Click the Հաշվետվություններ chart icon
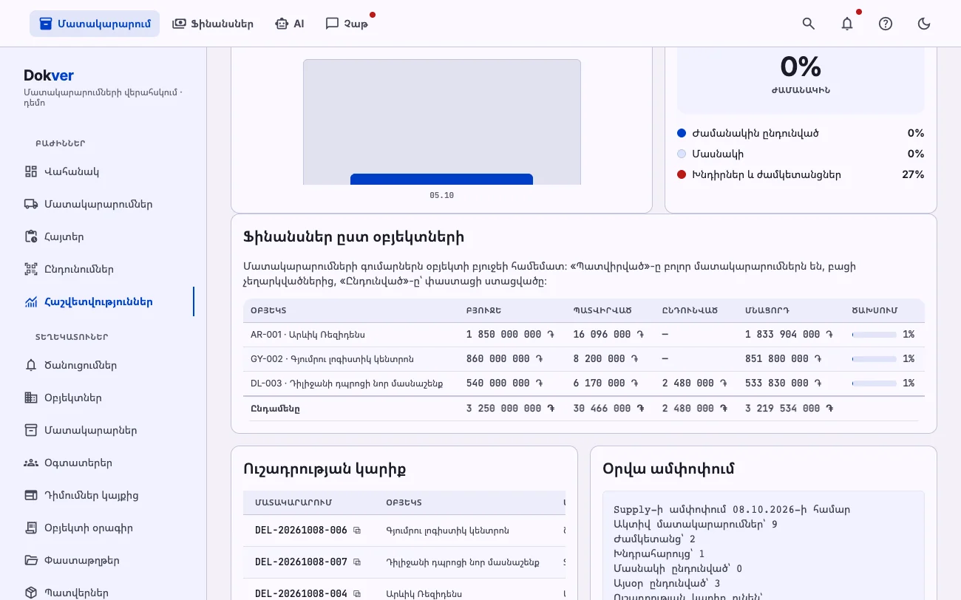The height and width of the screenshot is (600, 961). click(30, 301)
